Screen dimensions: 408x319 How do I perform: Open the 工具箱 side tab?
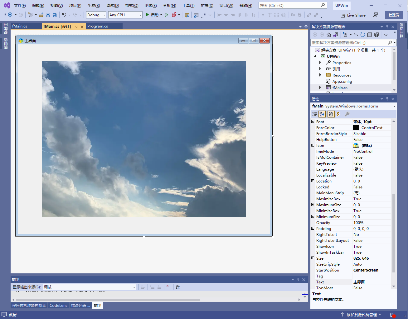click(6, 29)
